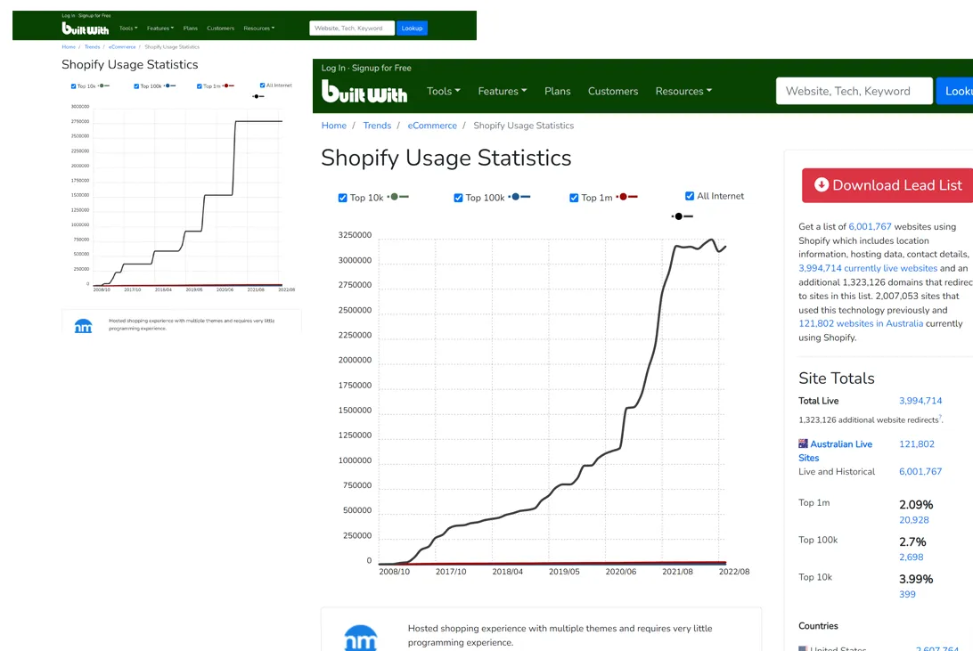This screenshot has height=651, width=973.
Task: Click the blue Top 100k legend marker
Action: (x=519, y=197)
